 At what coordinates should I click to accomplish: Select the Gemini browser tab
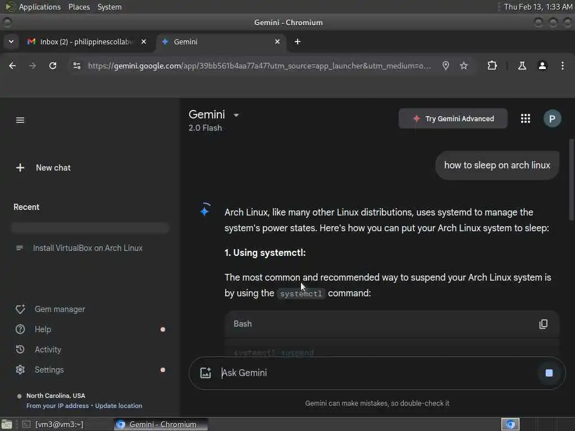(220, 42)
